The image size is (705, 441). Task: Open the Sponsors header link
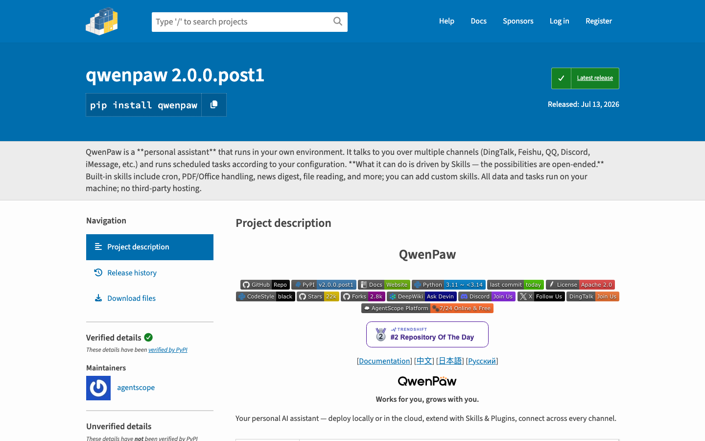(518, 21)
